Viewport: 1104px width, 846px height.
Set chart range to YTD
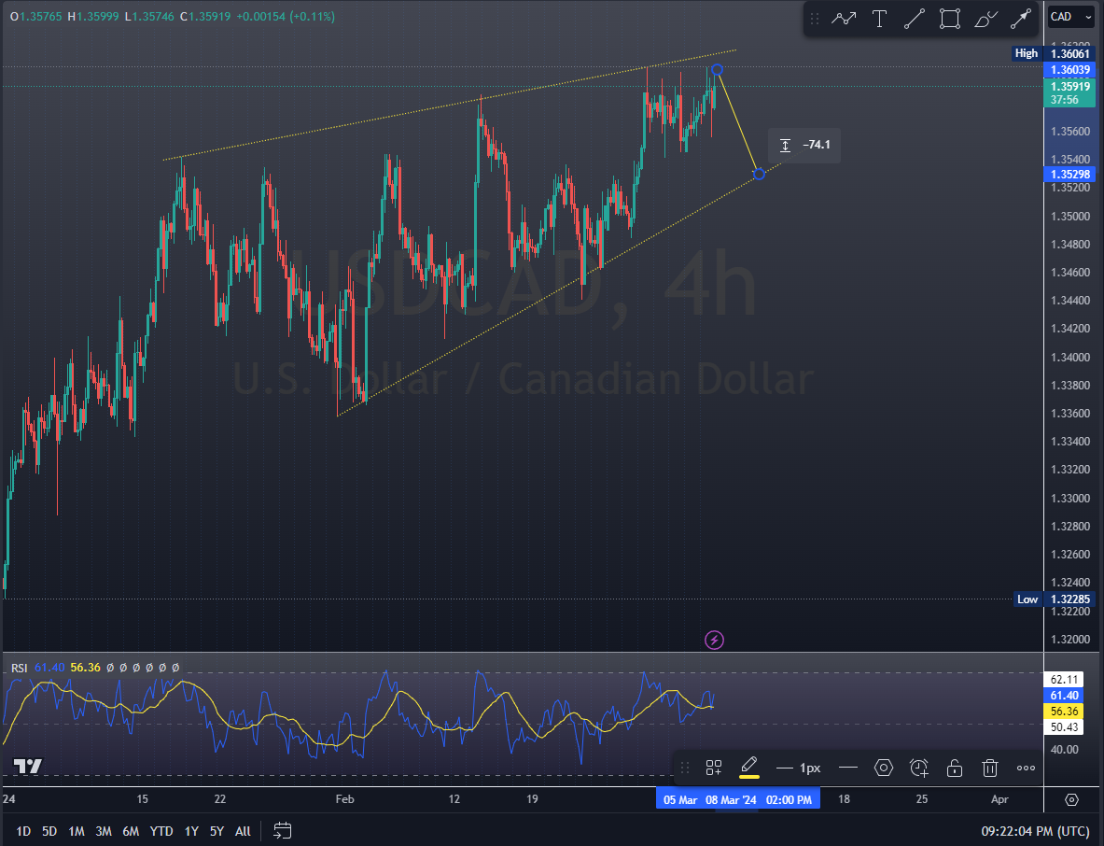(x=161, y=831)
